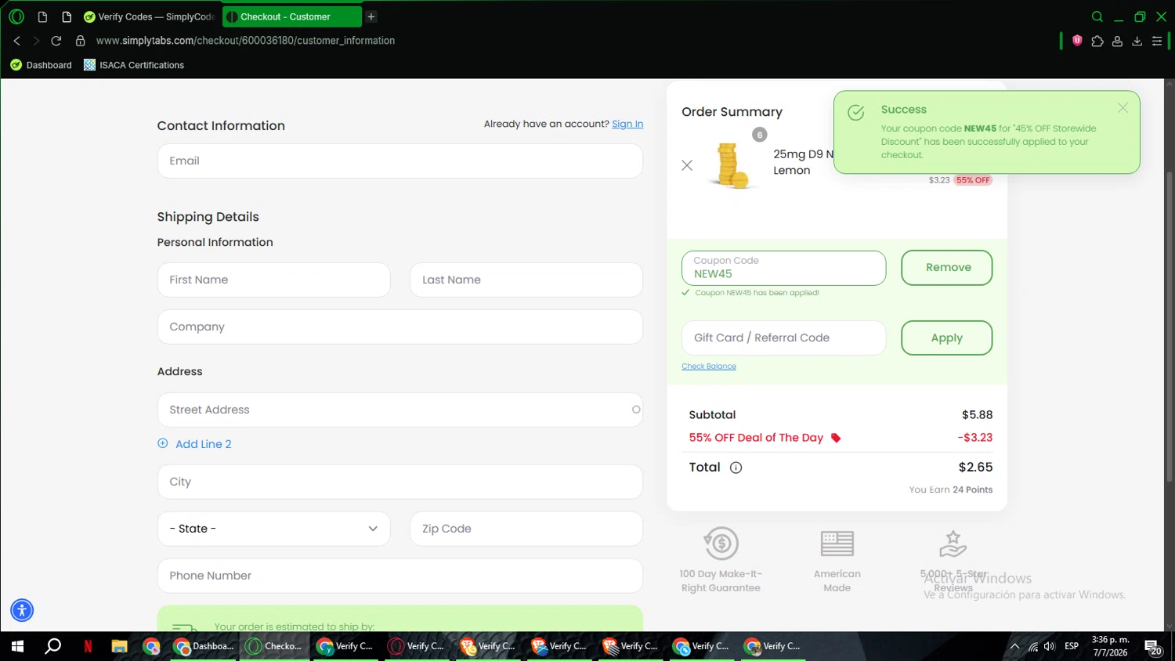Open the Checko... Opera window in taskbar

click(275, 646)
